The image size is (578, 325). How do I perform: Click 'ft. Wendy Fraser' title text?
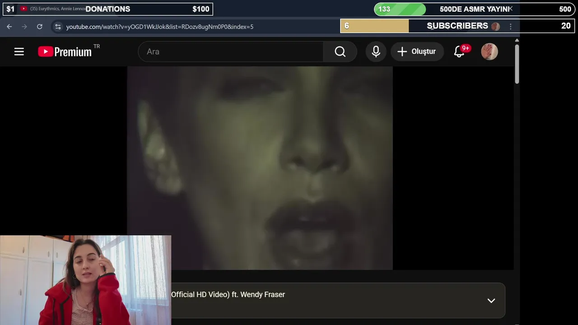click(x=258, y=294)
